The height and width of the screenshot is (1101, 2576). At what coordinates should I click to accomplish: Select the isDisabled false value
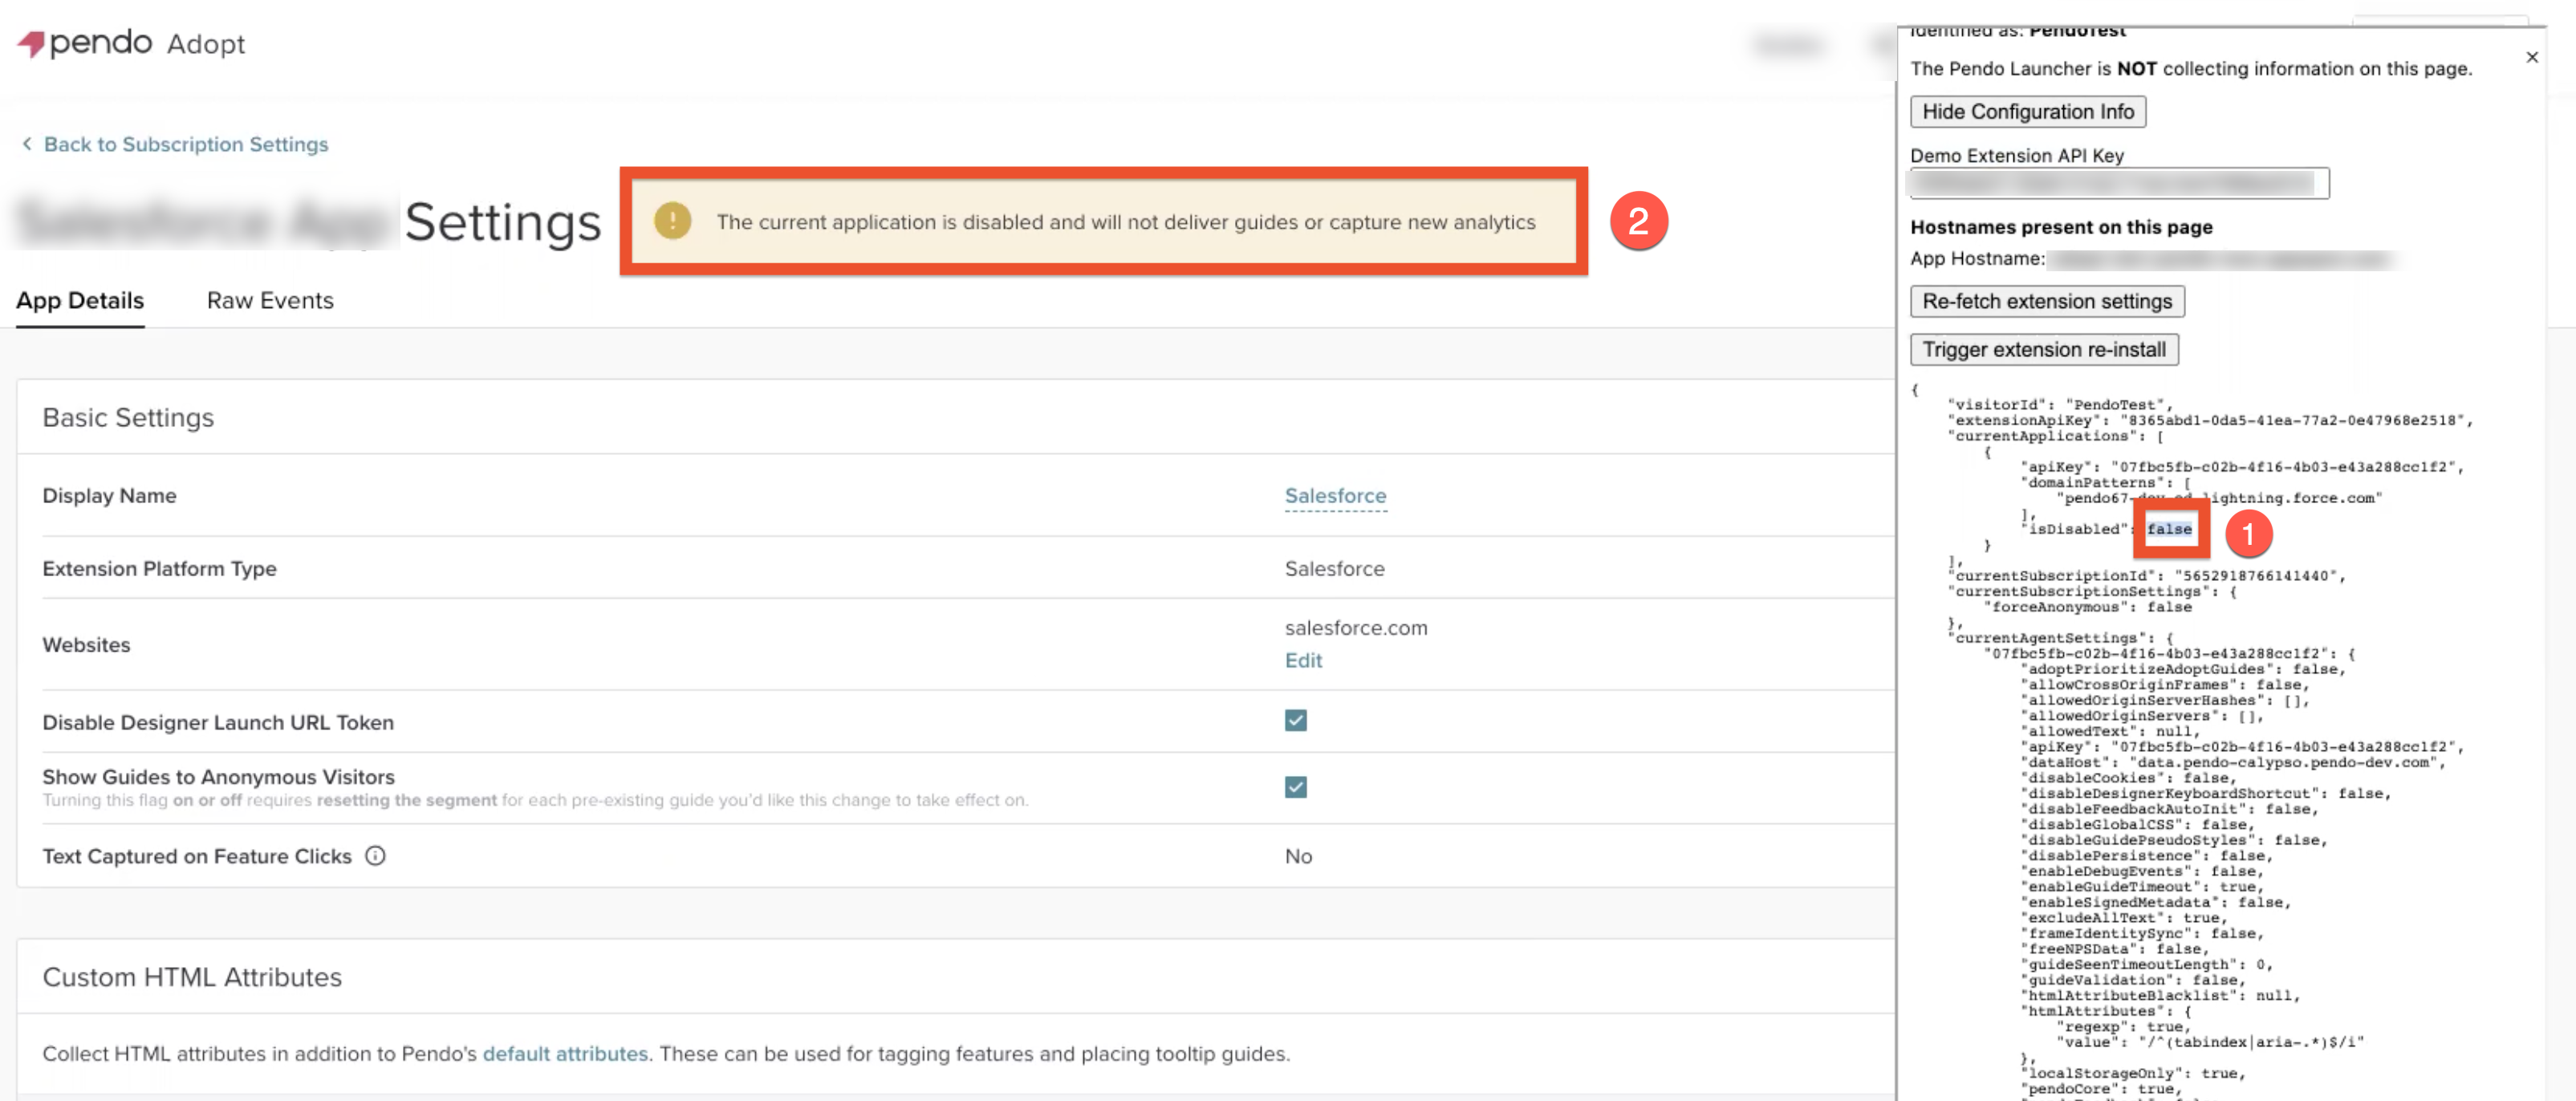[x=2168, y=529]
